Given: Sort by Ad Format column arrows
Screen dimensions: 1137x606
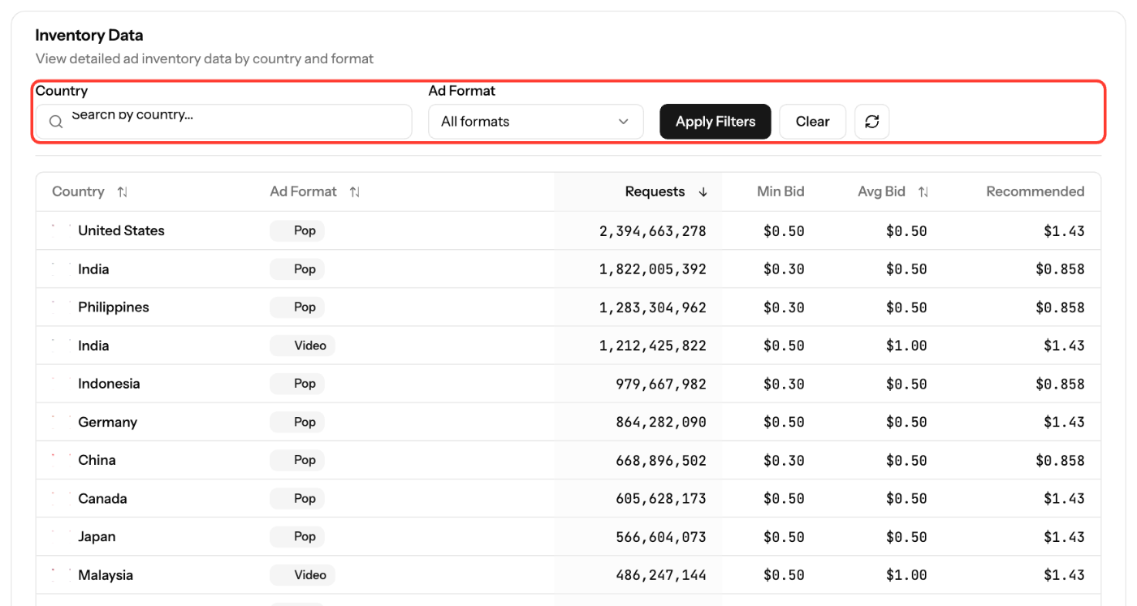Looking at the screenshot, I should (355, 192).
